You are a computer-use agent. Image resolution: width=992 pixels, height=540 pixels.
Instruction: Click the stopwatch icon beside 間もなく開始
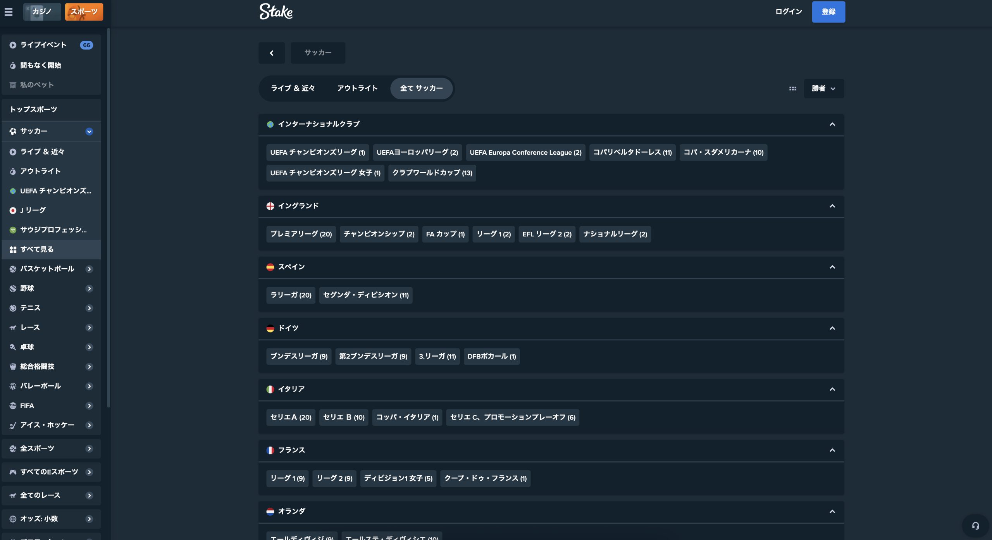(13, 66)
